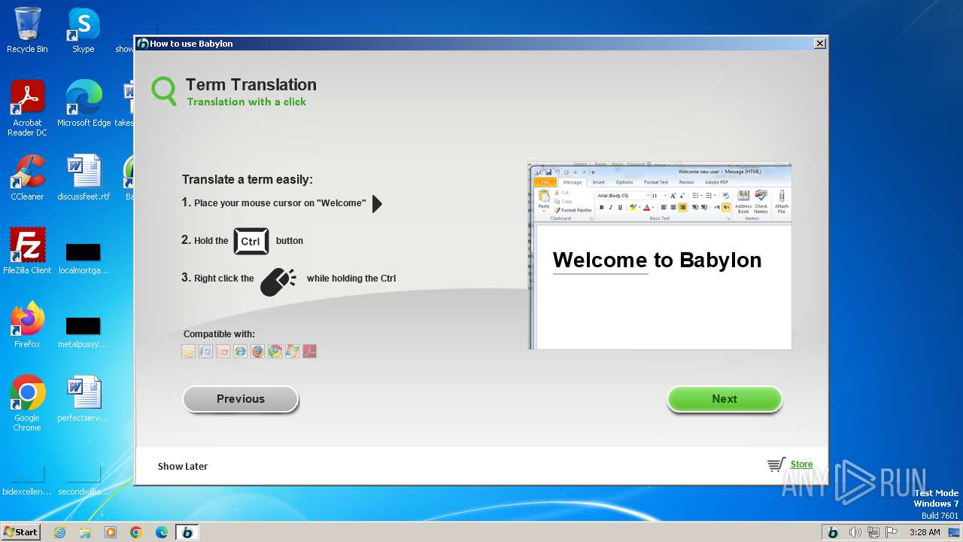Select the bidexcellen... desktop file
The width and height of the screenshot is (963, 542).
pyautogui.click(x=27, y=481)
